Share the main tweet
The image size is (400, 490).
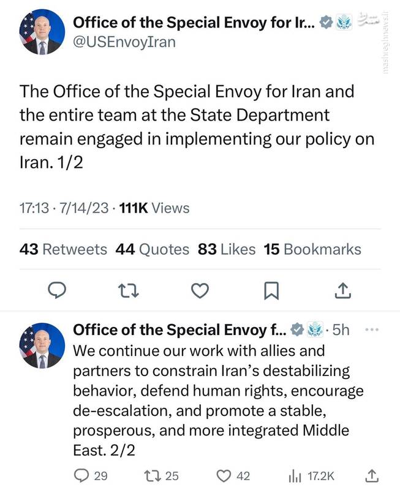pyautogui.click(x=343, y=291)
